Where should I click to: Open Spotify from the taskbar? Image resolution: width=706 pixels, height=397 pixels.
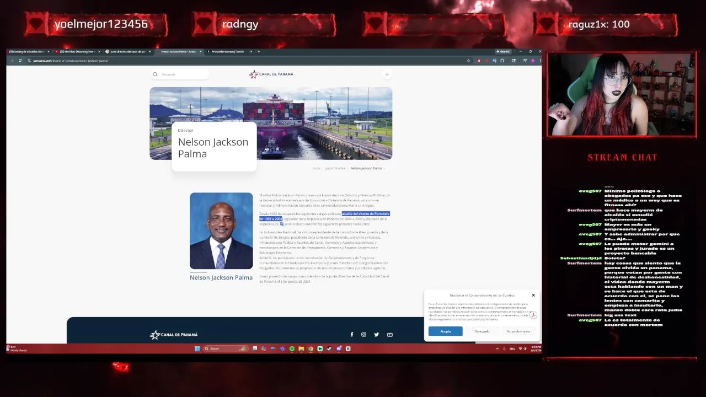292,348
